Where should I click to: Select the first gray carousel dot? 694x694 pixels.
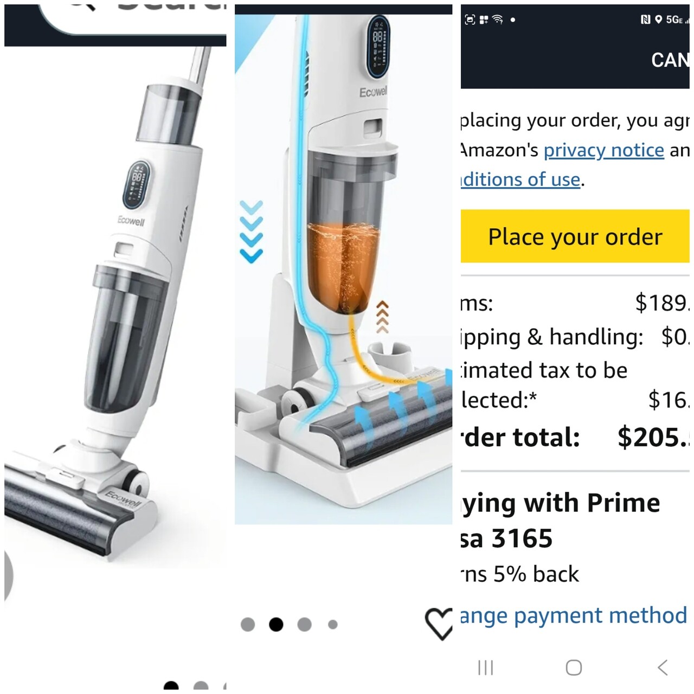click(x=248, y=625)
